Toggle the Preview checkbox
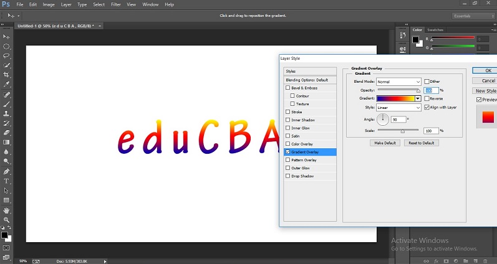 click(x=479, y=100)
